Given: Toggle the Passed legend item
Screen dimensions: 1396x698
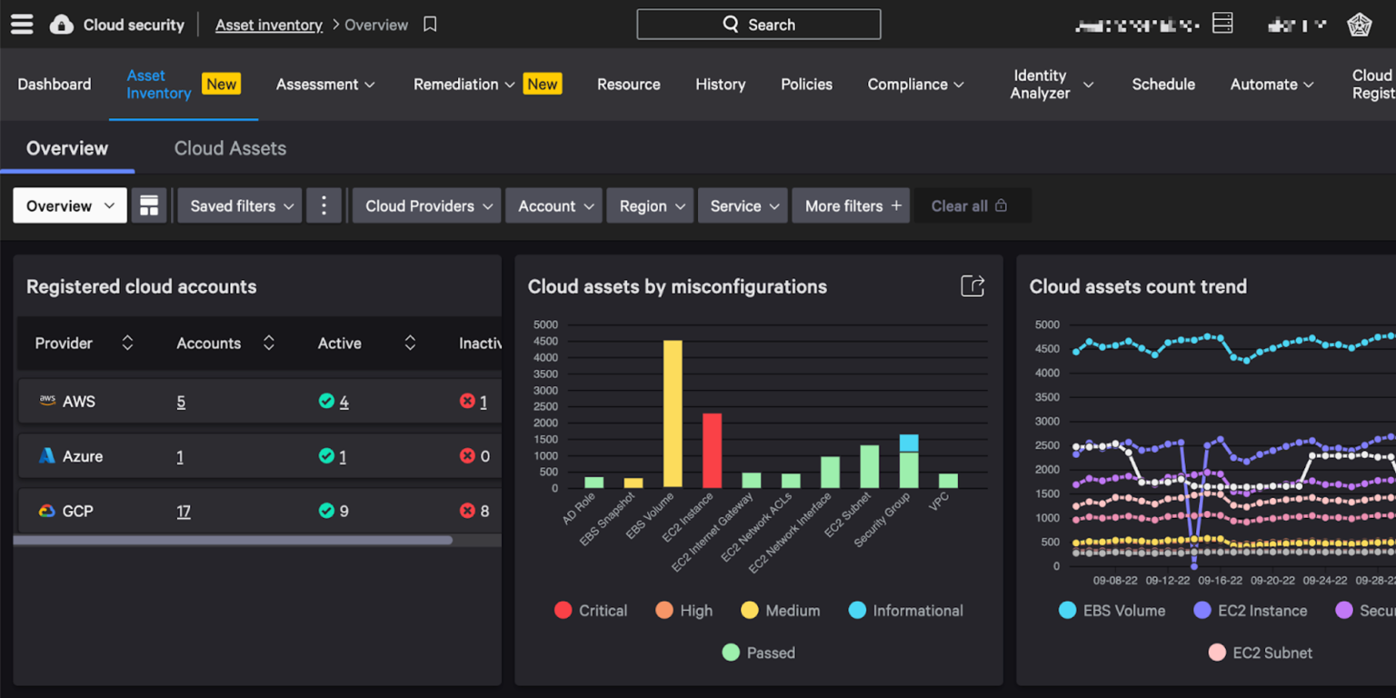Looking at the screenshot, I should 758,653.
